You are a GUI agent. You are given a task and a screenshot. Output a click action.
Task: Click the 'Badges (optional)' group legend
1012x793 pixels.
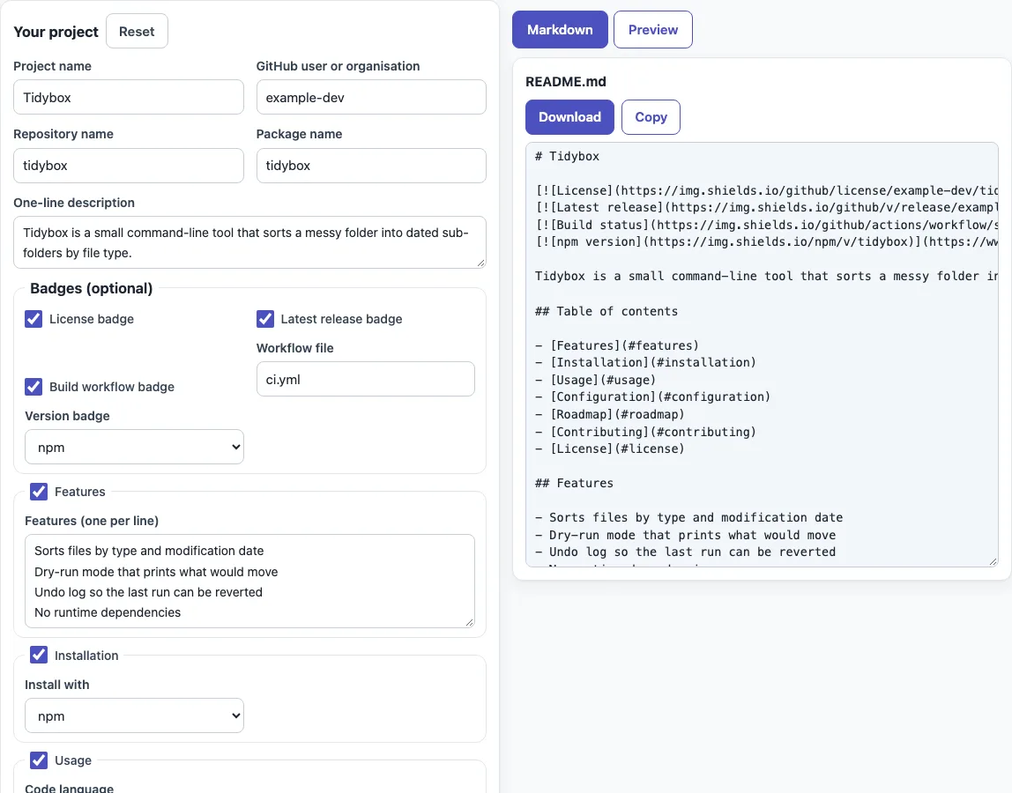tap(91, 288)
